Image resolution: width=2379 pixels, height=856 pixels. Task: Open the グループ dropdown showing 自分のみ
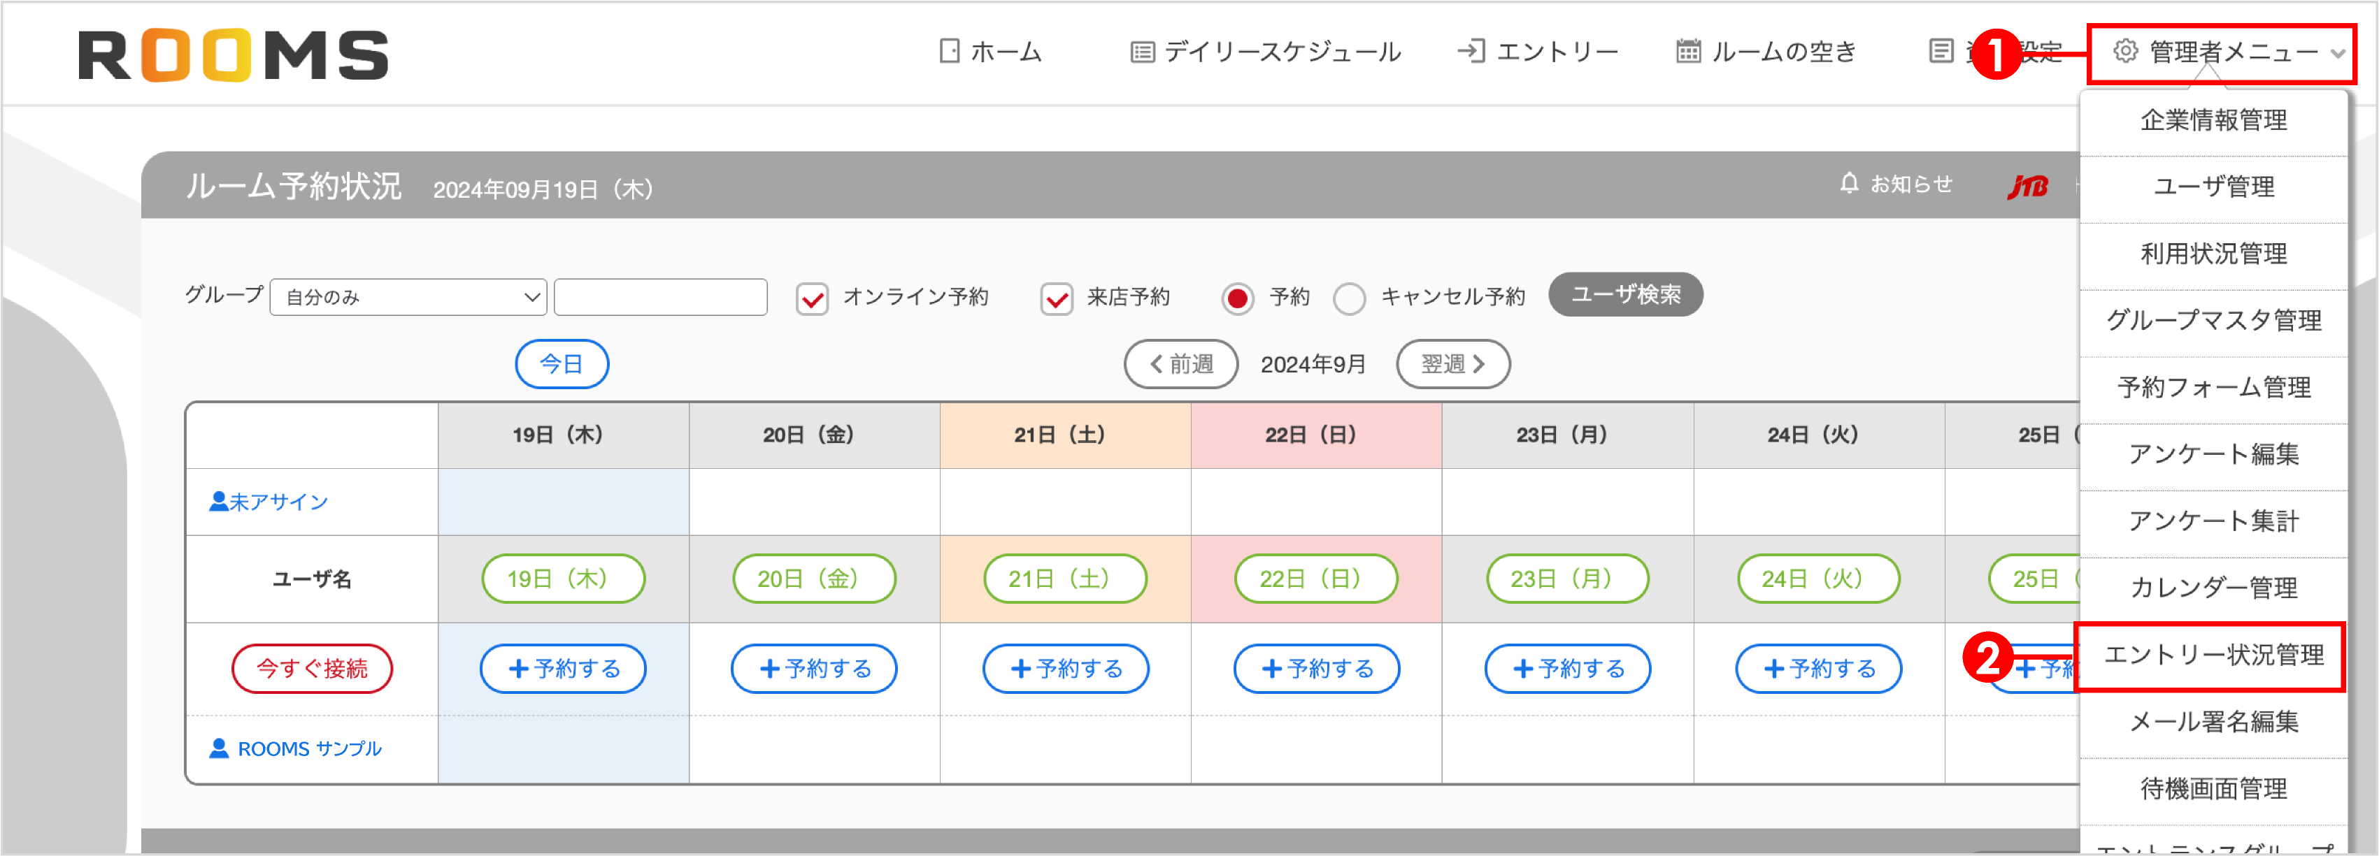(x=406, y=297)
